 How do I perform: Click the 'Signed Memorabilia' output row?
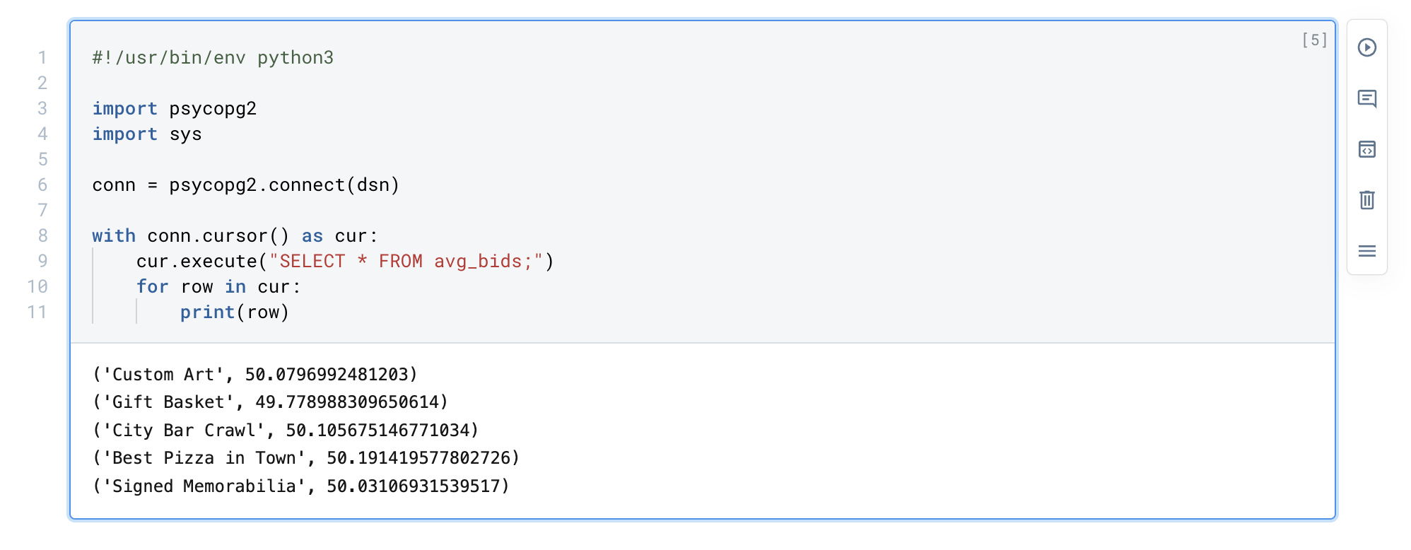[300, 486]
